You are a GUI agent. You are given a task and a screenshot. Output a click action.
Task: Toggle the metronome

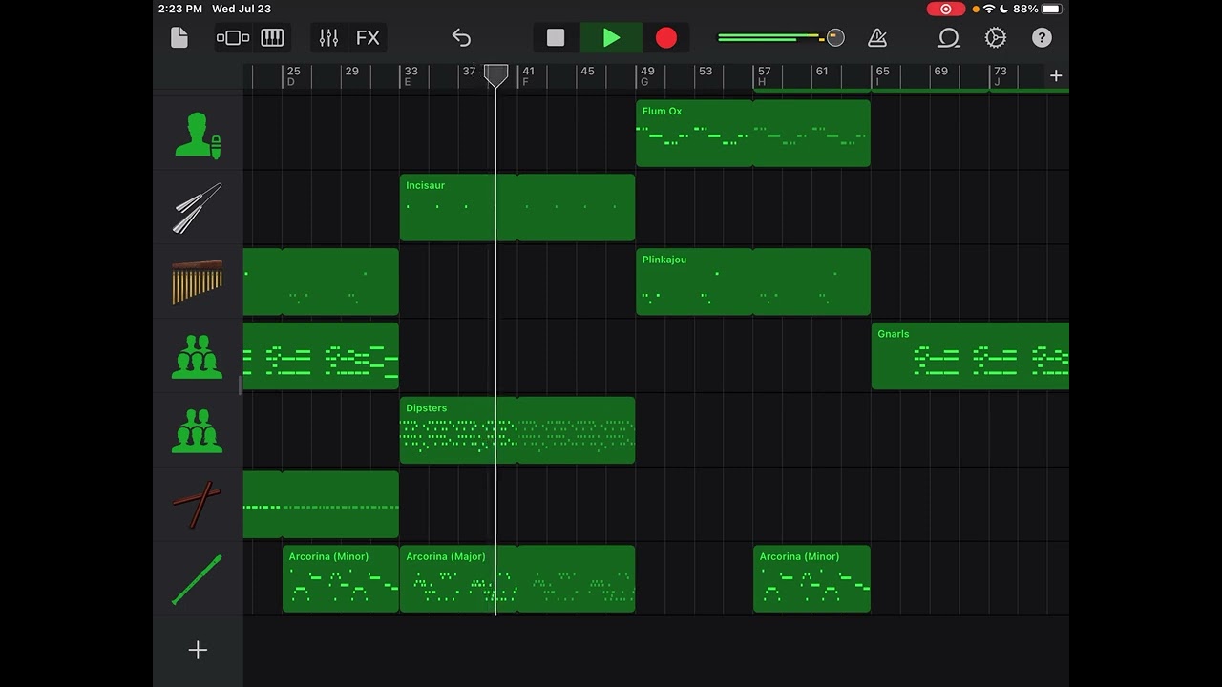pyautogui.click(x=877, y=37)
